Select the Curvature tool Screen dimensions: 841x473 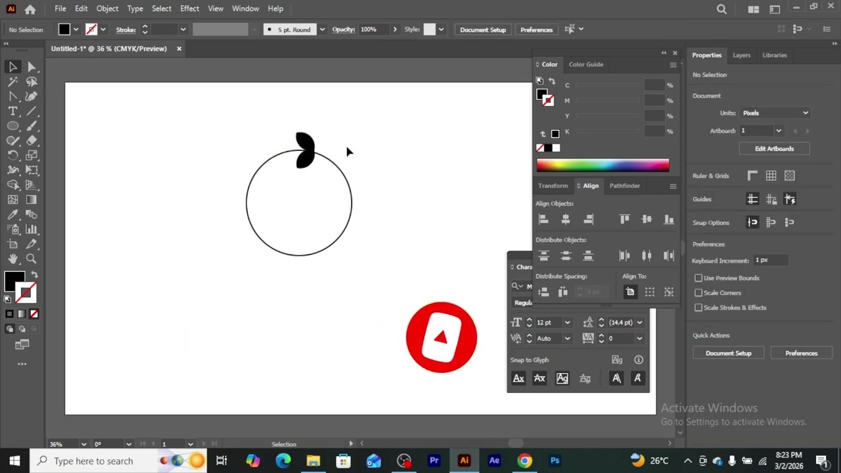point(32,97)
